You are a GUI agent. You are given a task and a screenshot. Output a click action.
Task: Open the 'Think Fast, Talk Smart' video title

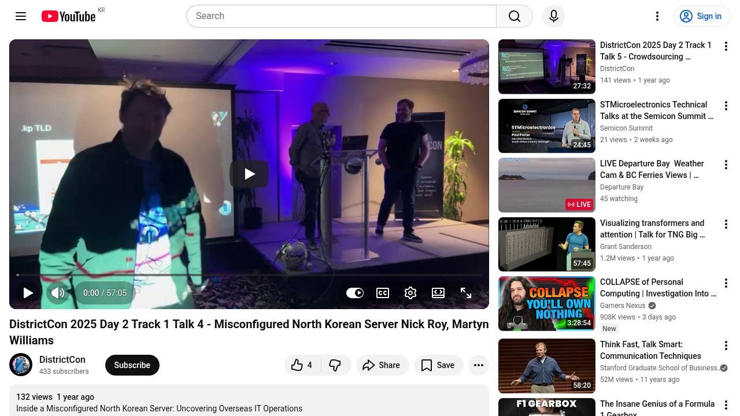pos(650,350)
